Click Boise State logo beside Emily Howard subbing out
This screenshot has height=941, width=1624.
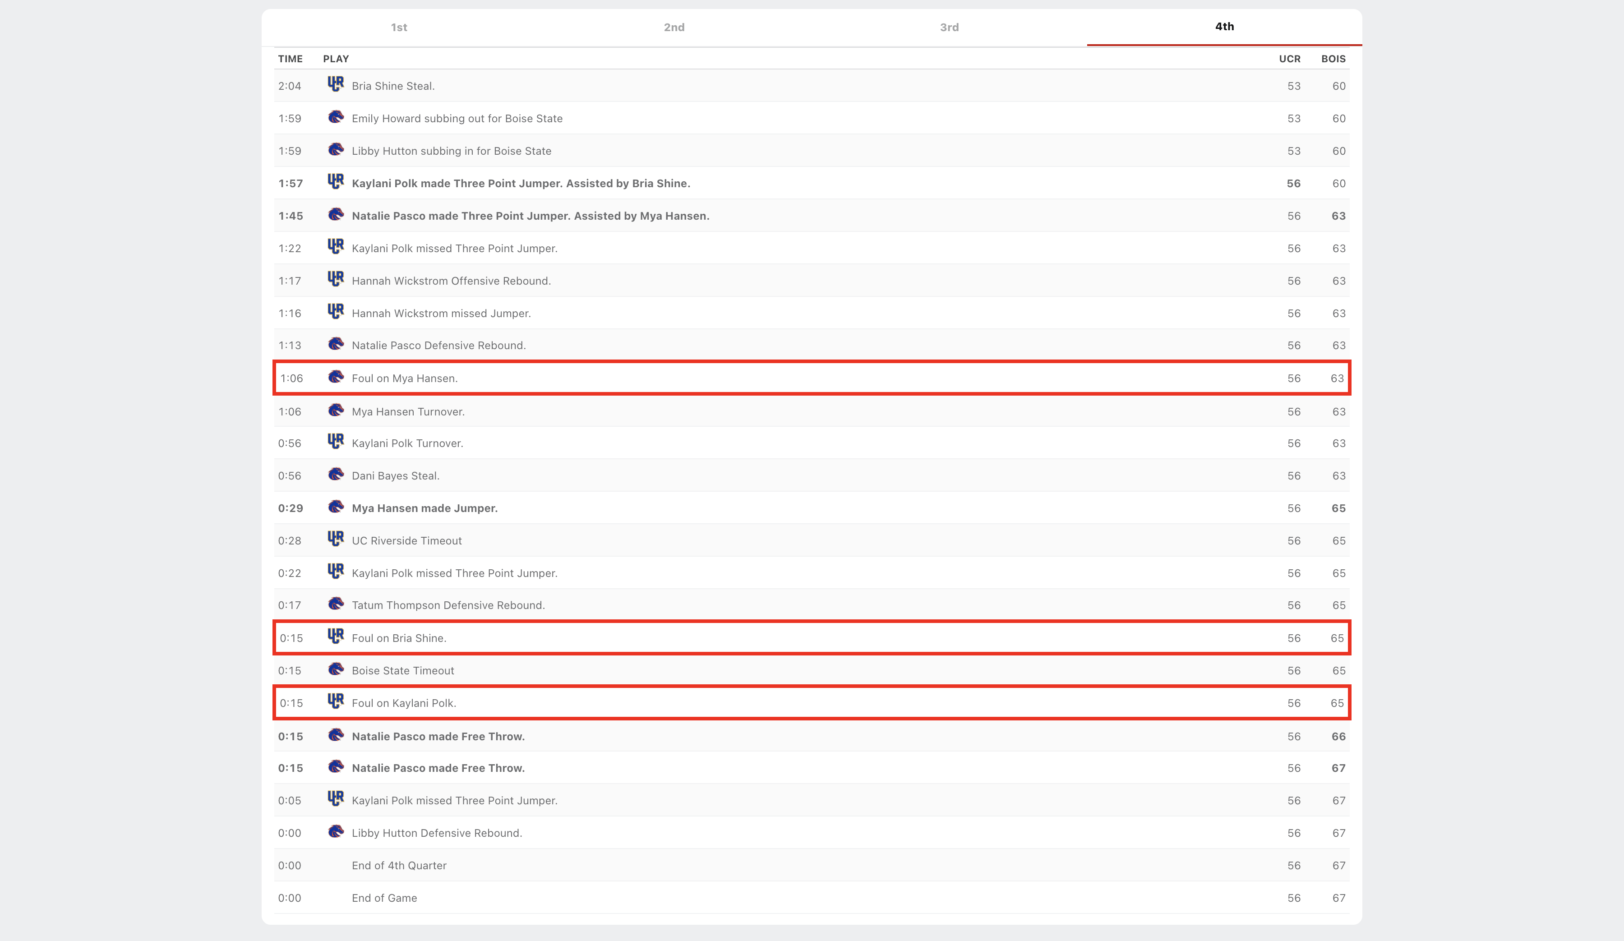point(335,117)
